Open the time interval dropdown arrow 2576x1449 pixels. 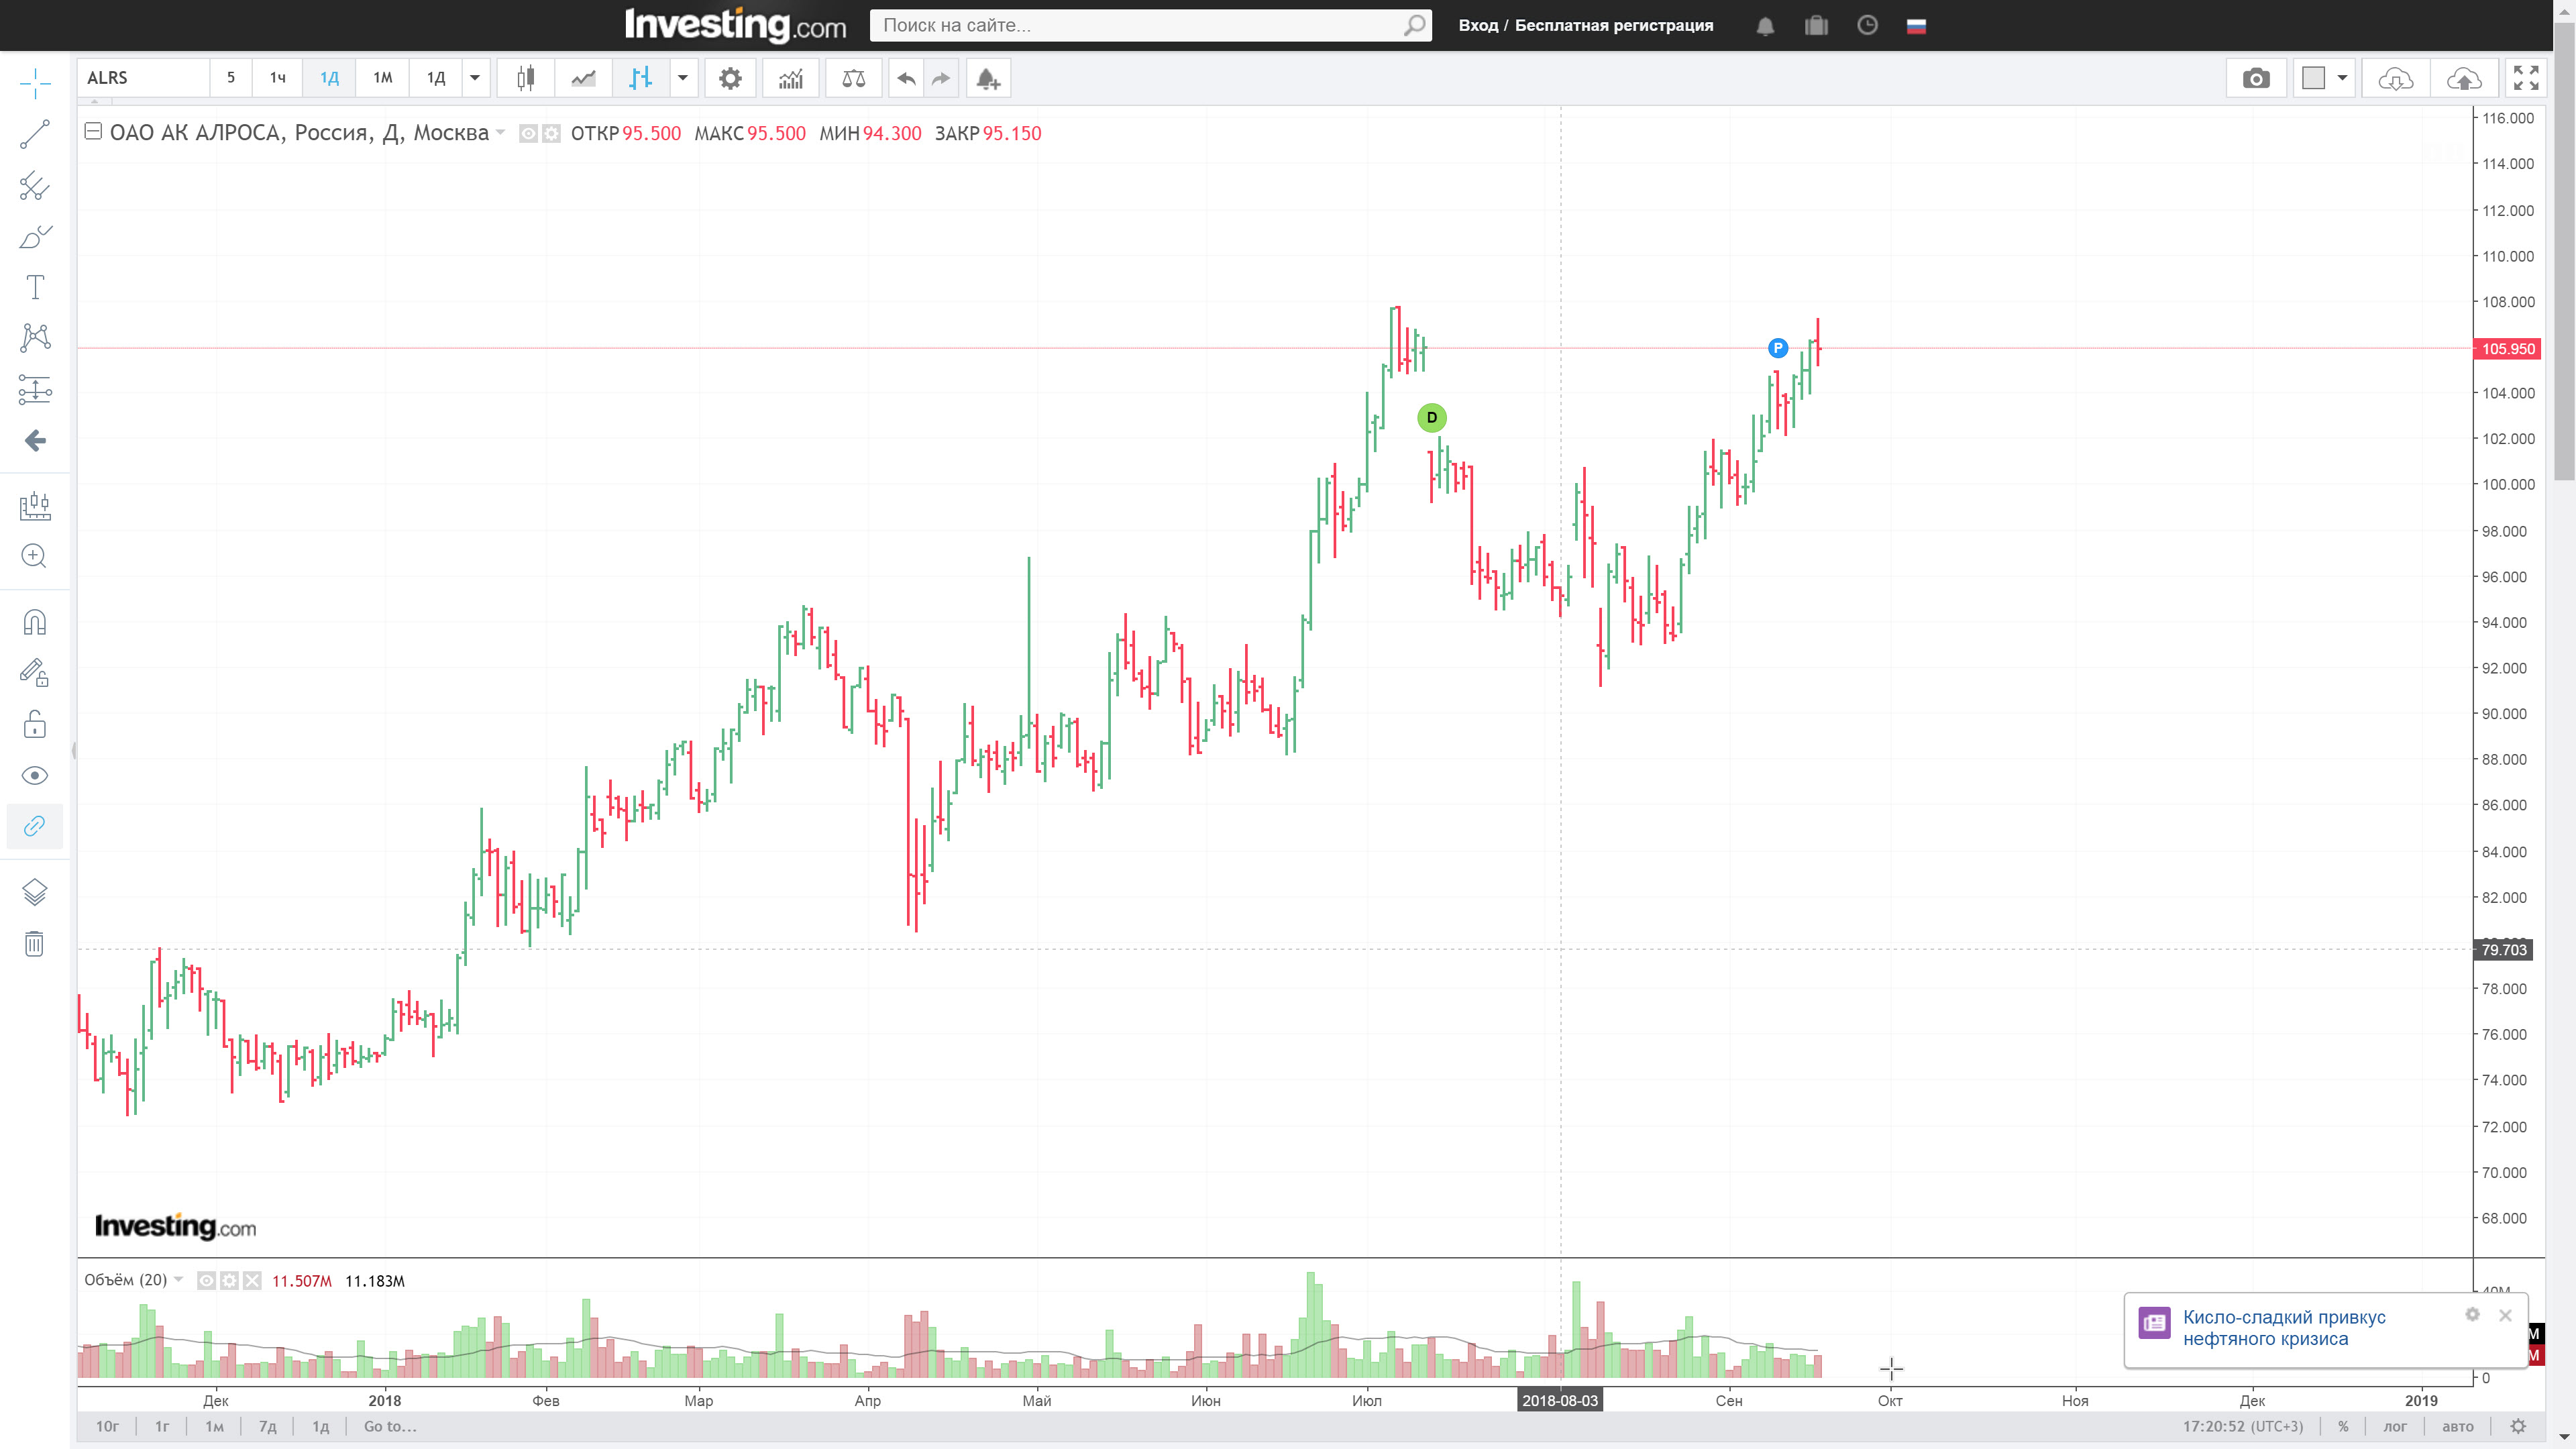point(475,78)
